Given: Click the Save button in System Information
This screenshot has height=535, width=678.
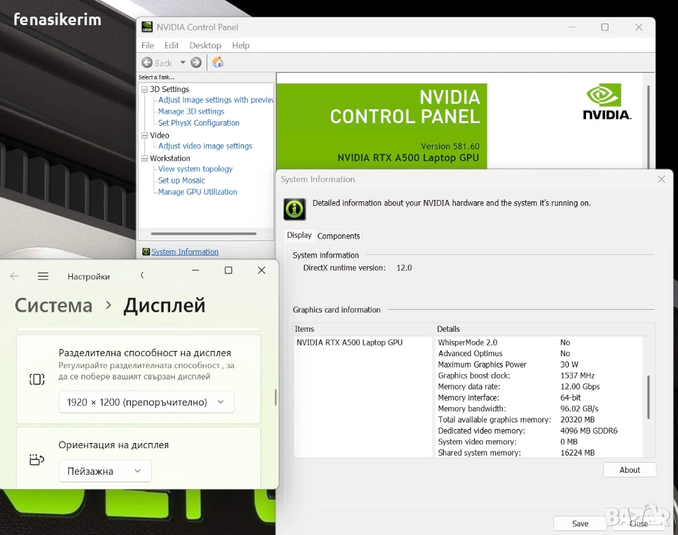Looking at the screenshot, I should (580, 523).
